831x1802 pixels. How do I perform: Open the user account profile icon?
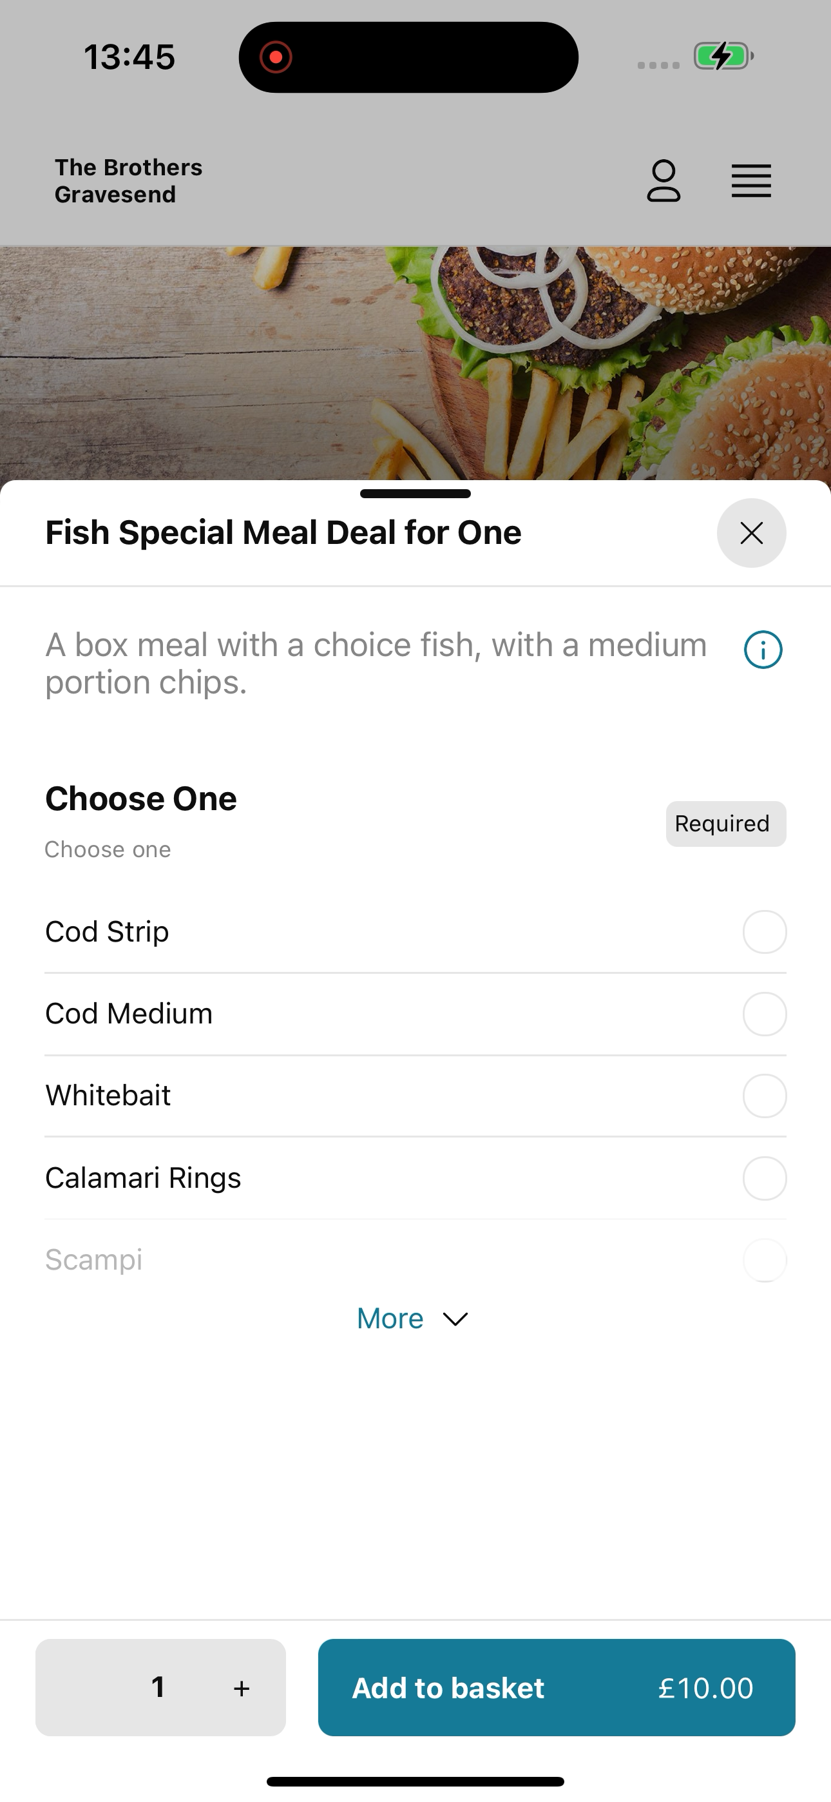[x=663, y=180]
